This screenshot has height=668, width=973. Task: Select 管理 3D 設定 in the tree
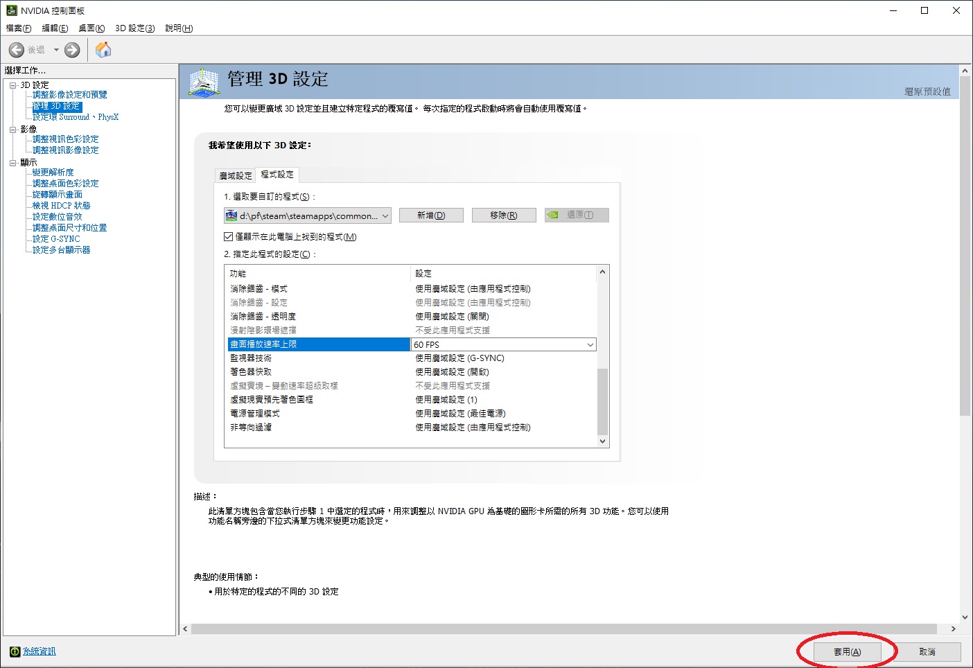point(58,106)
